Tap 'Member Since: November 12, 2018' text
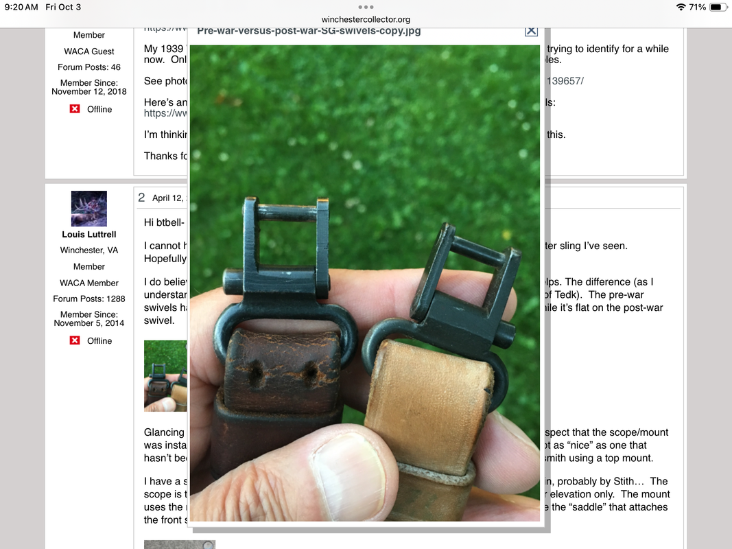The height and width of the screenshot is (549, 732). pyautogui.click(x=88, y=87)
